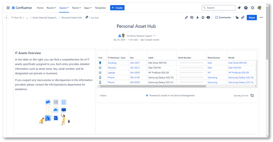Click the page's vertical scrollbar
273x142 pixels.
(x=267, y=33)
